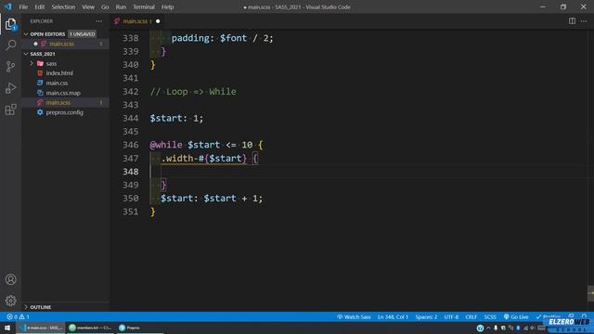
Task: Click the $start: 1; line
Action: pyautogui.click(x=176, y=118)
